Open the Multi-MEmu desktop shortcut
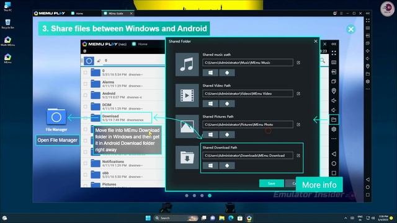The image size is (397, 223). click(x=7, y=42)
